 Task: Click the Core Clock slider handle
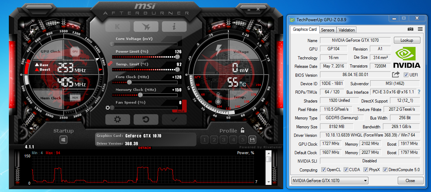tap(129, 82)
